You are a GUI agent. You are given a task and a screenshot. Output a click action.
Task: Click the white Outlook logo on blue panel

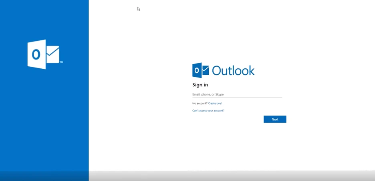(44, 54)
